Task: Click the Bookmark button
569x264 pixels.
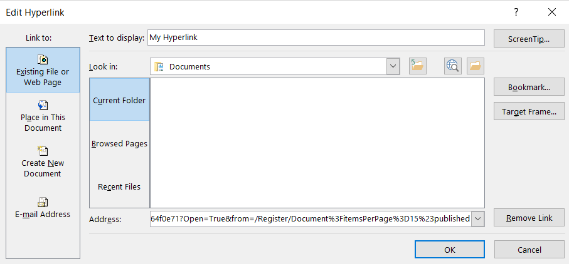Action: click(x=529, y=88)
